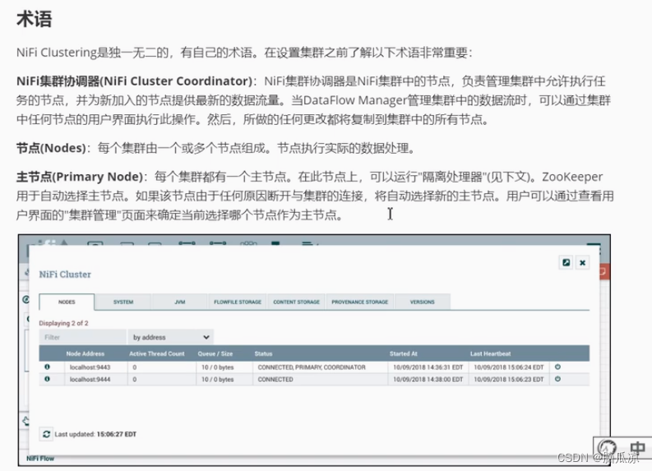Screen dimensions: 652x471
Task: Click '10/09/2018 15:06:24 EDT' heartbeat cell
Action: 509,367
